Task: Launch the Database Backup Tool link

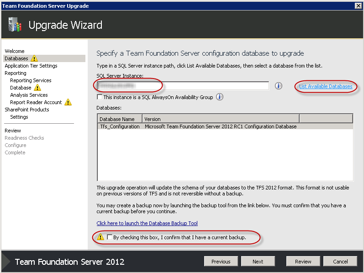Action: tap(147, 223)
